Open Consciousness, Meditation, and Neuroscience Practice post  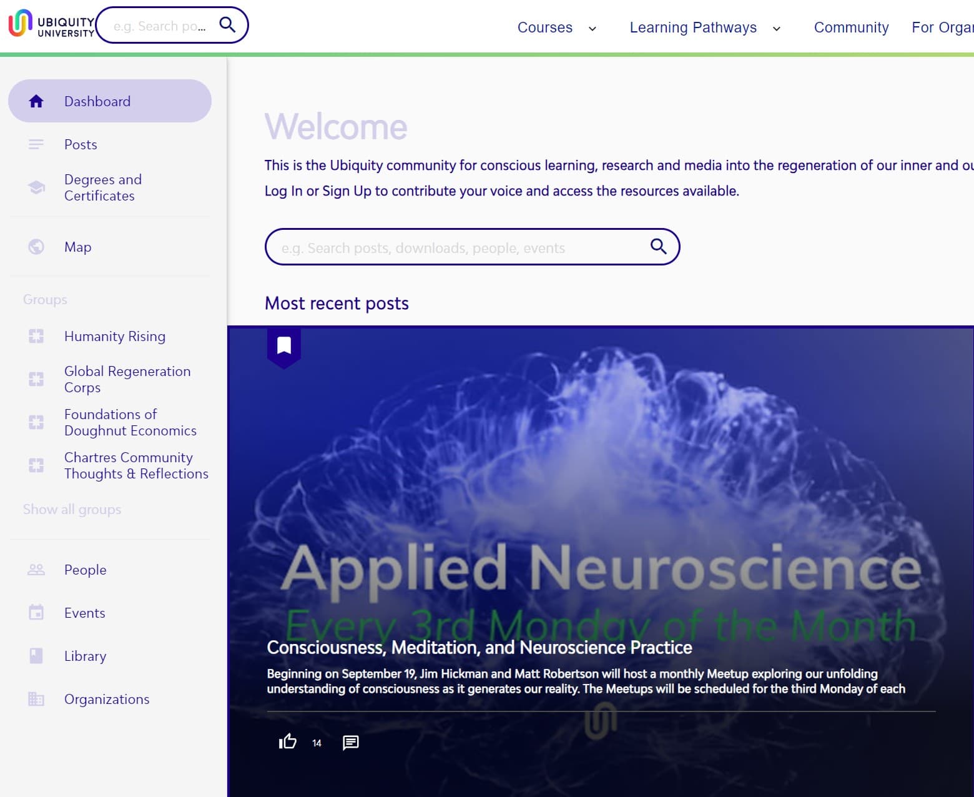pos(479,648)
